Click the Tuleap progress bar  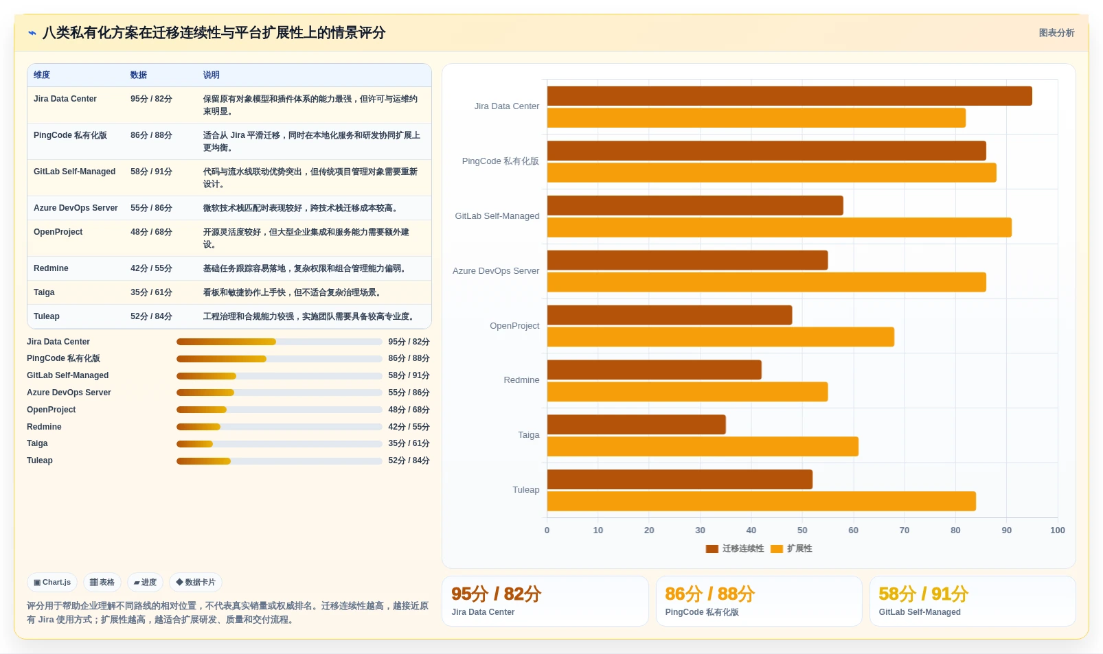click(x=279, y=461)
